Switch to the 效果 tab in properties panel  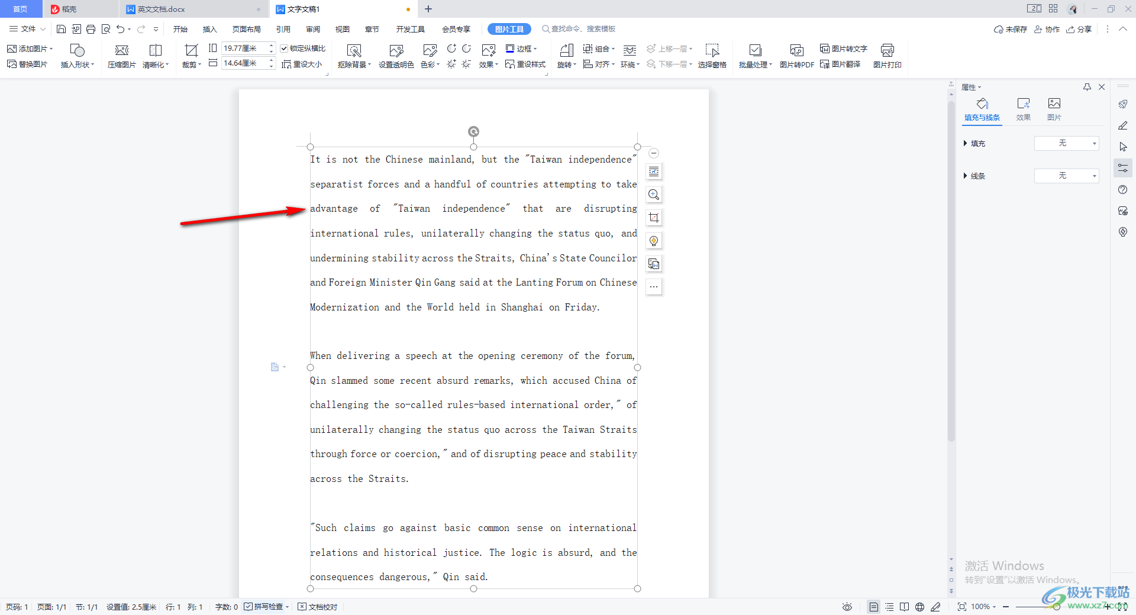click(1024, 109)
